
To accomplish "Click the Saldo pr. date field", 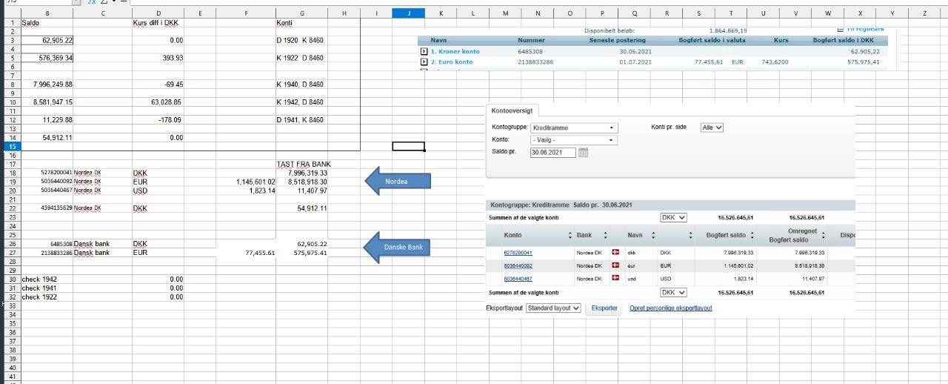I will pos(552,153).
